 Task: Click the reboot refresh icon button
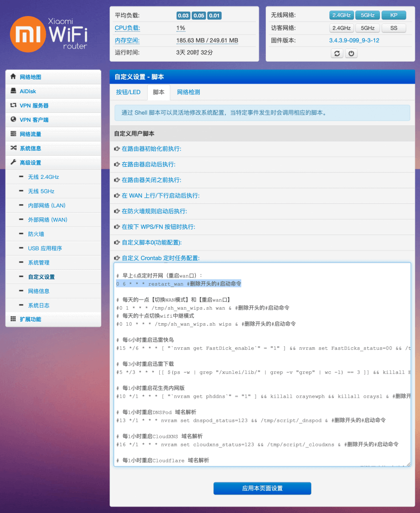[337, 53]
